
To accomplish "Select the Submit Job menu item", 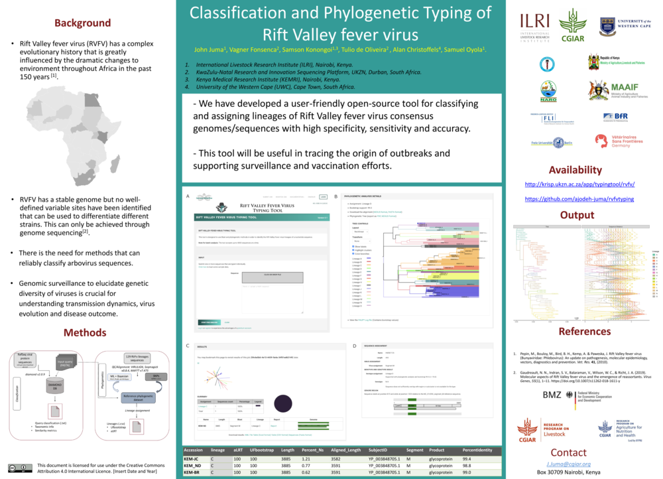I will 267,197.
